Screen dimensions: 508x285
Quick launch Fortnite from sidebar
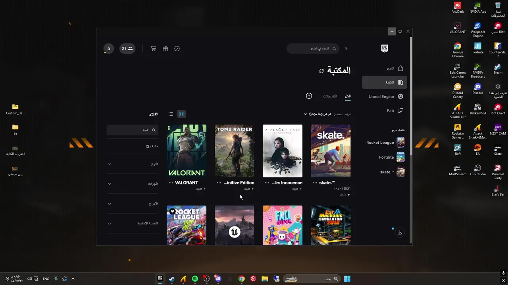[x=391, y=157]
